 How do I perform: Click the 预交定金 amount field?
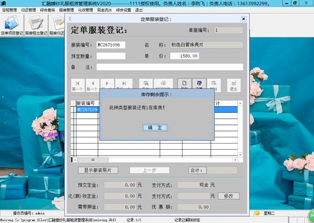120,185
